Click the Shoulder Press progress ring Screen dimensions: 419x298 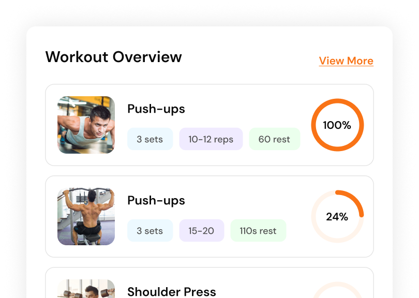point(337,291)
